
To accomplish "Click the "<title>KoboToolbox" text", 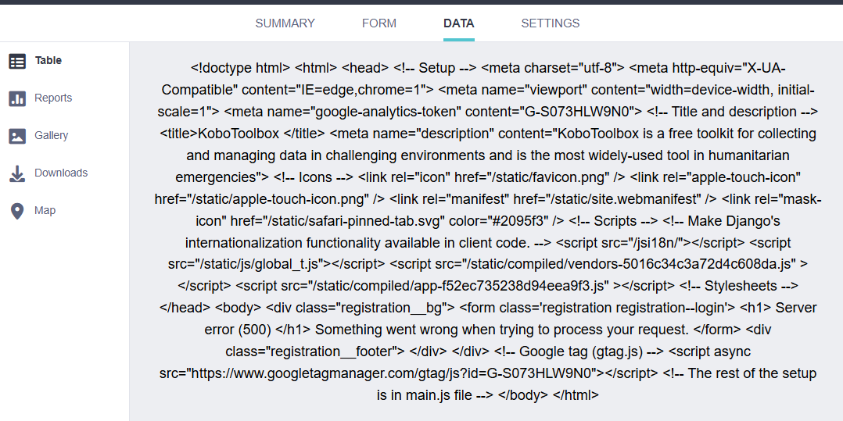I will pyautogui.click(x=219, y=133).
